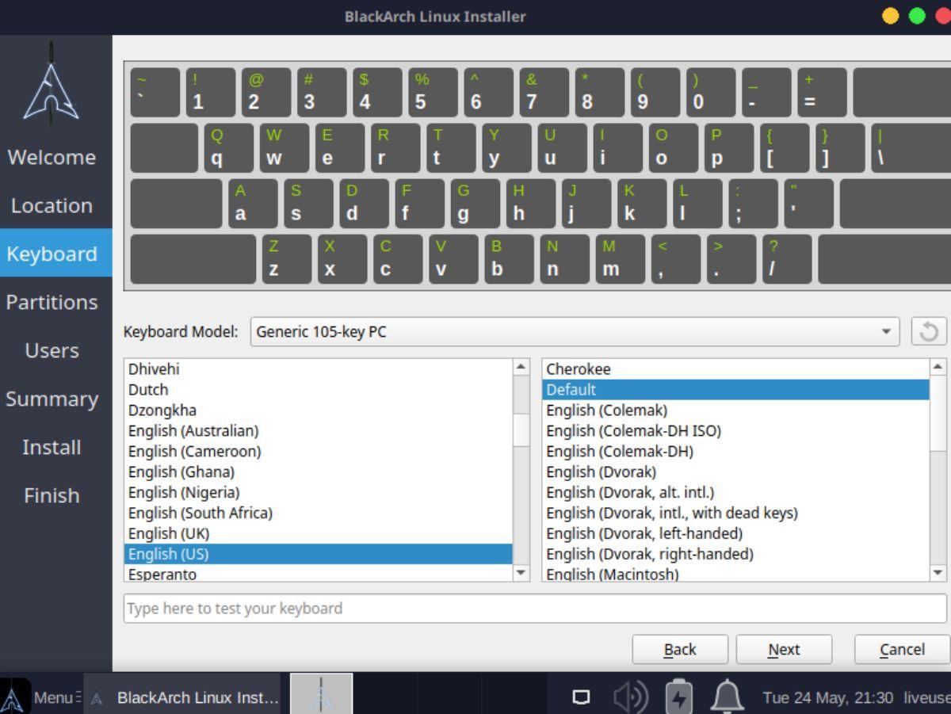The height and width of the screenshot is (714, 951).
Task: Go to the Partitions step
Action: click(52, 302)
